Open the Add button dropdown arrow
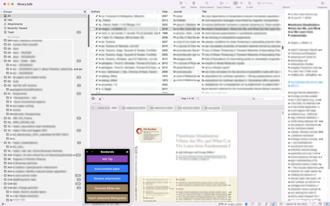The image size is (330, 206). [x=186, y=3]
